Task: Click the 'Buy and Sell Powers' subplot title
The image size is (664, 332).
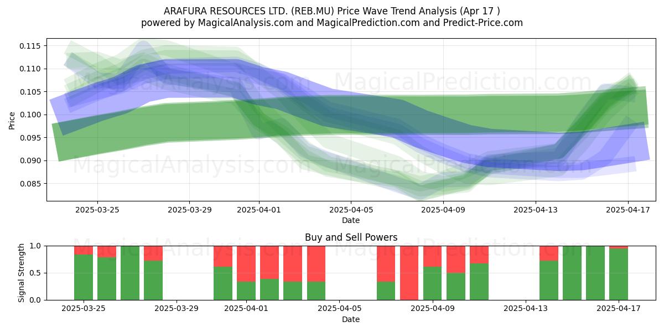Action: [x=351, y=237]
